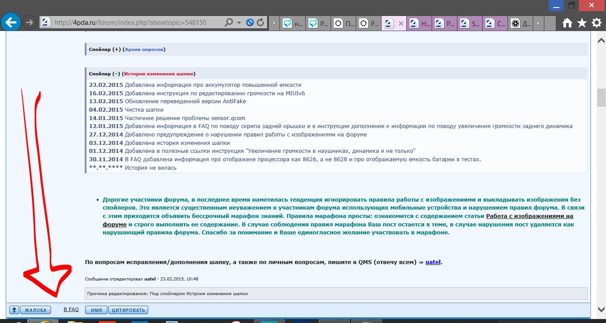Viewport: 606px width, 323px height.
Task: Click the up-arrow icon next to ЖАЛОБА
Action: click(x=14, y=310)
